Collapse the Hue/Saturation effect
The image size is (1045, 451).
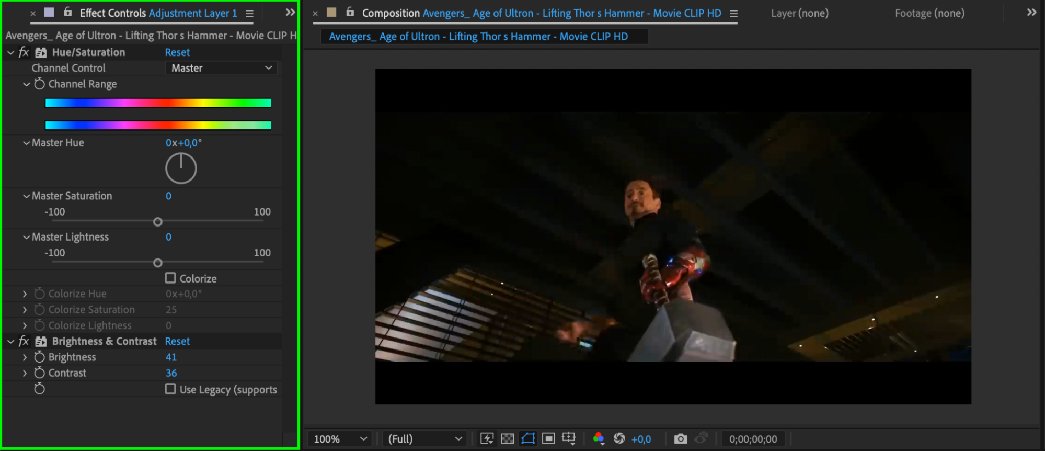[x=10, y=52]
